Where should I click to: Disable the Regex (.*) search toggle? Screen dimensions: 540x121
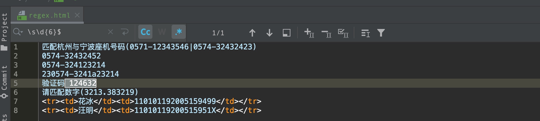(178, 32)
